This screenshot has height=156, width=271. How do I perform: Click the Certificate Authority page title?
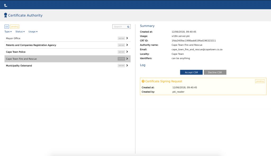coord(25,15)
